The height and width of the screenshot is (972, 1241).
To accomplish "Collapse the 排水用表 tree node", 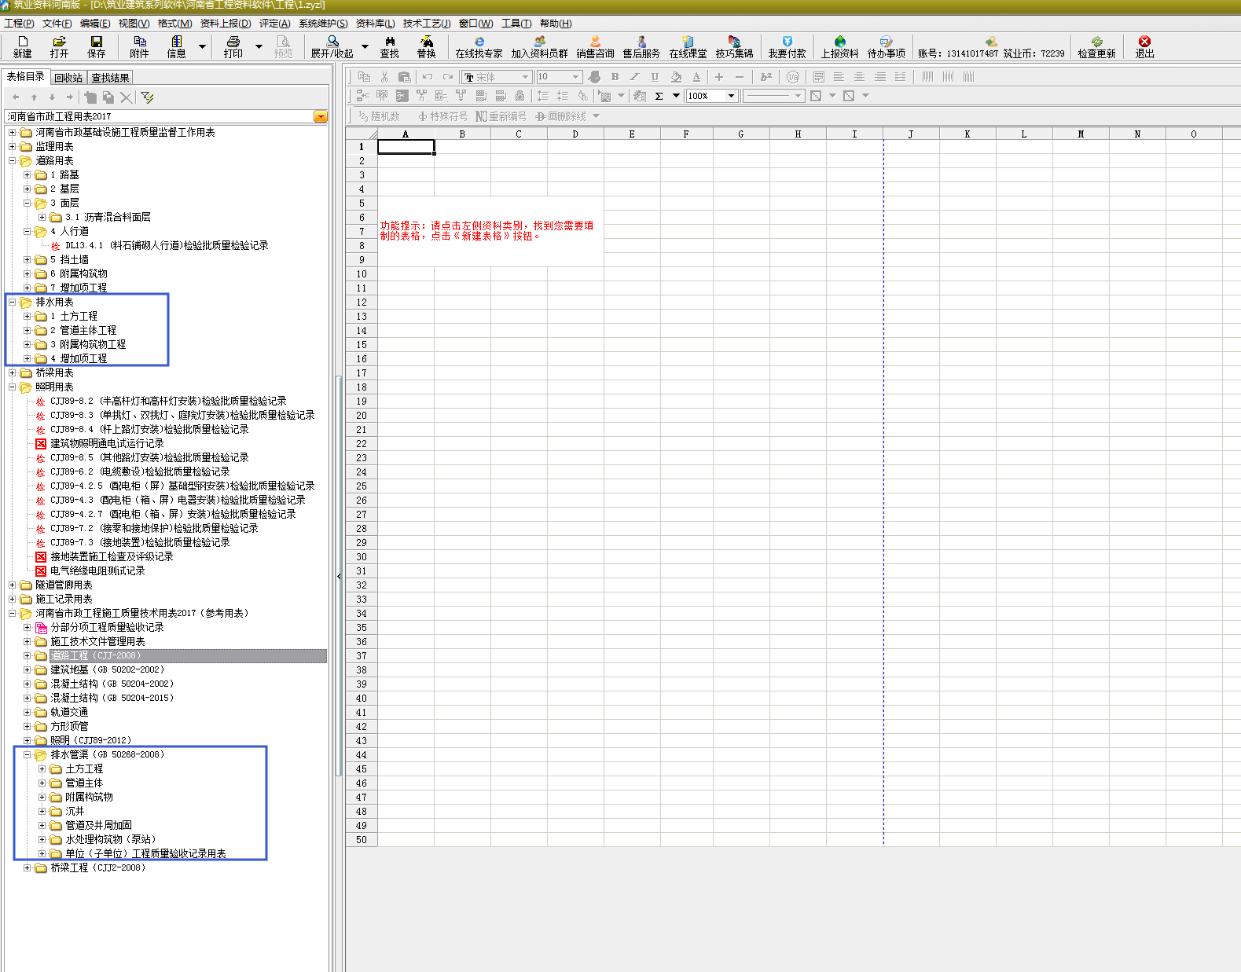I will click(x=12, y=302).
